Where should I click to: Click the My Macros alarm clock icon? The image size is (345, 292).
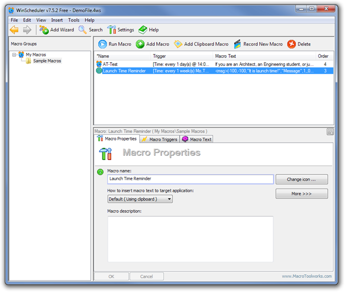pos(21,54)
